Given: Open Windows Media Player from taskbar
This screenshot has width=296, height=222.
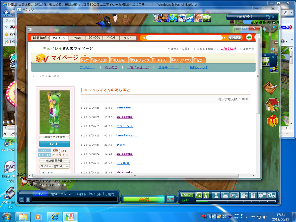Looking at the screenshot, I should coord(38,217).
